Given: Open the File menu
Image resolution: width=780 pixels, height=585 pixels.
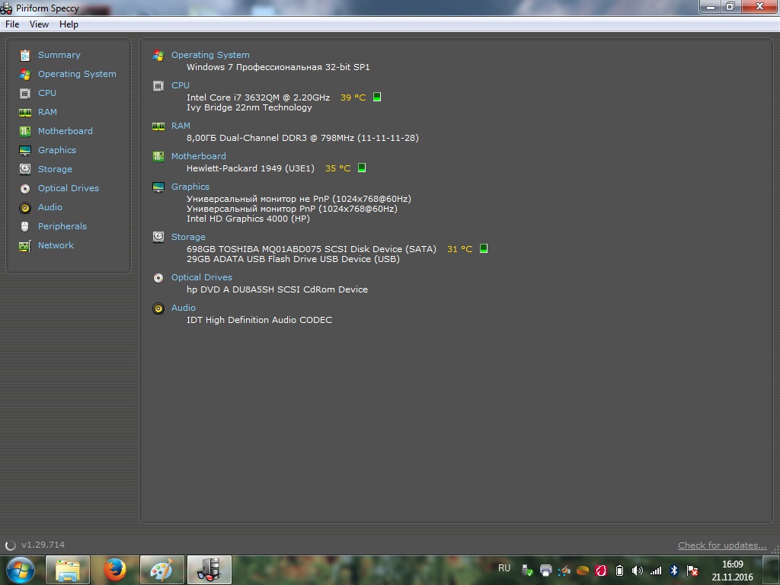Looking at the screenshot, I should point(12,24).
